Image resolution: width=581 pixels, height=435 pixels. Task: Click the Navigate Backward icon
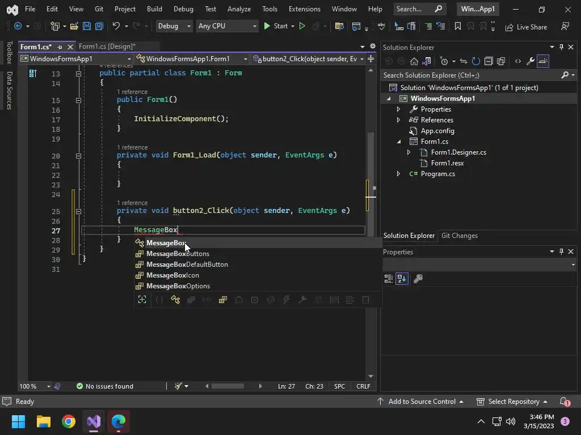click(x=18, y=26)
